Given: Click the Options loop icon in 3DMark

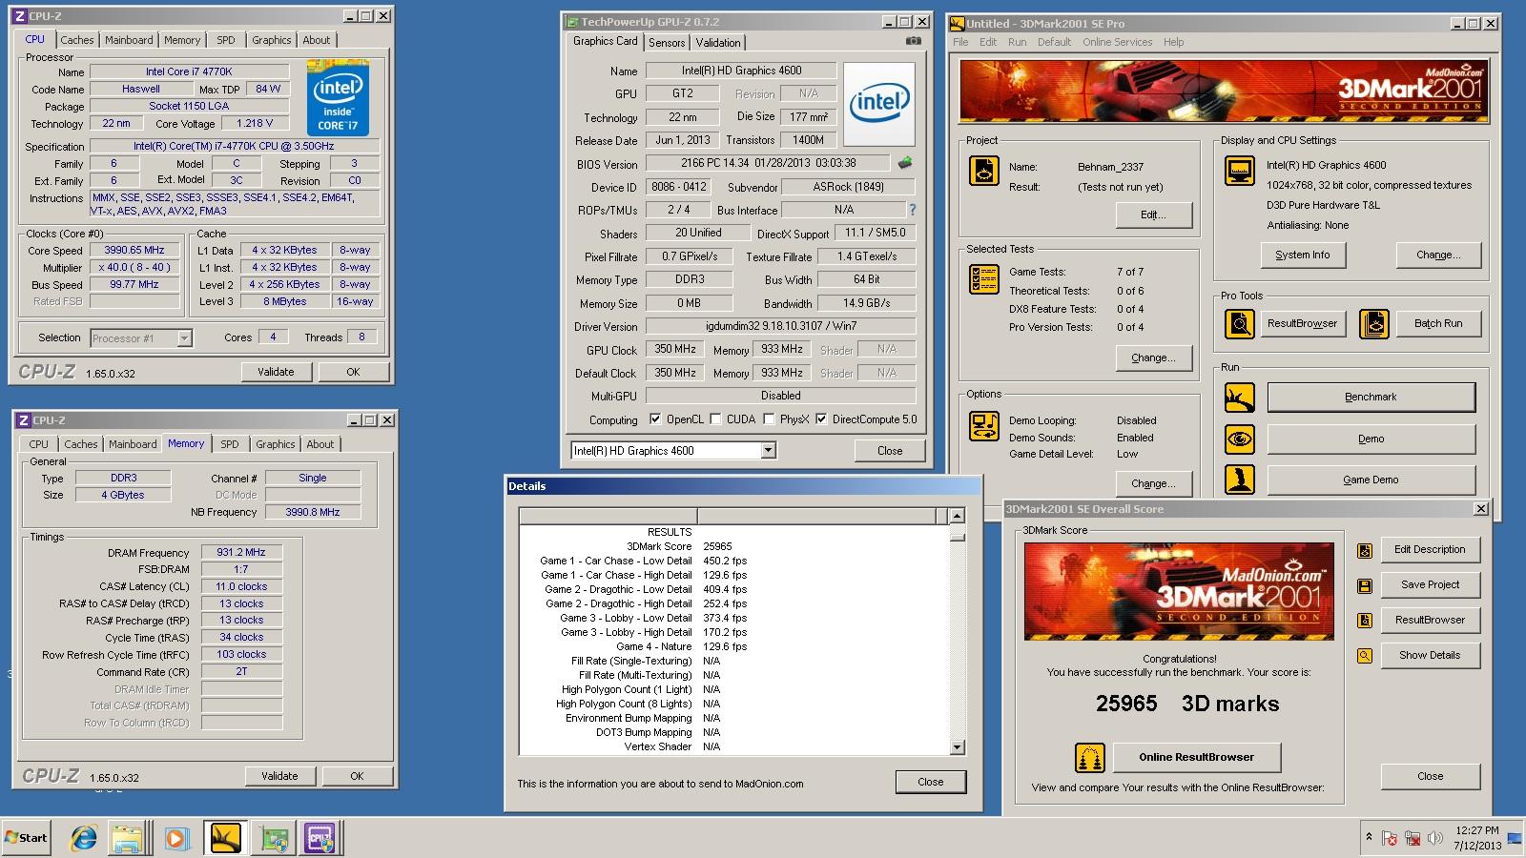Looking at the screenshot, I should pyautogui.click(x=984, y=426).
